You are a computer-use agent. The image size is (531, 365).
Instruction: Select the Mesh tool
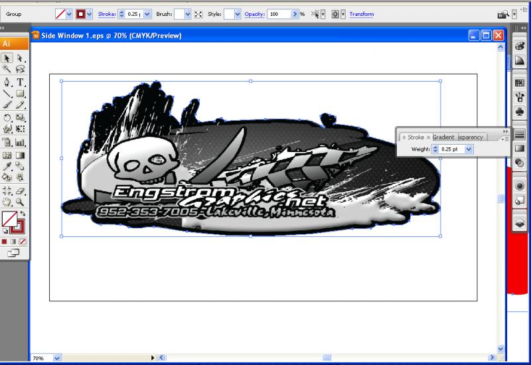coord(7,155)
